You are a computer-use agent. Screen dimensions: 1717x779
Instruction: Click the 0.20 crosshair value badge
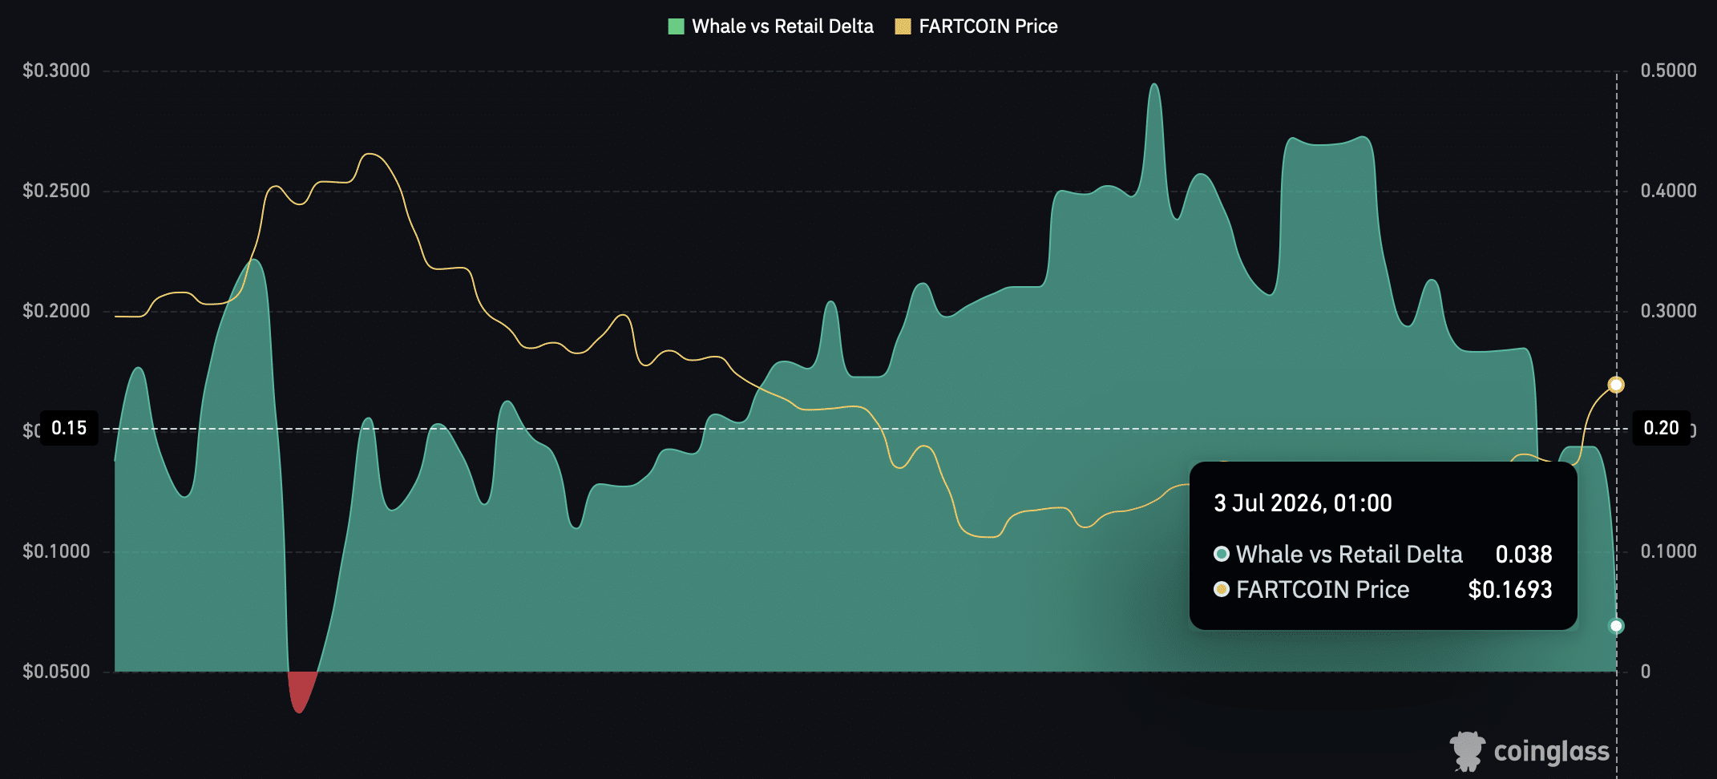click(1661, 428)
